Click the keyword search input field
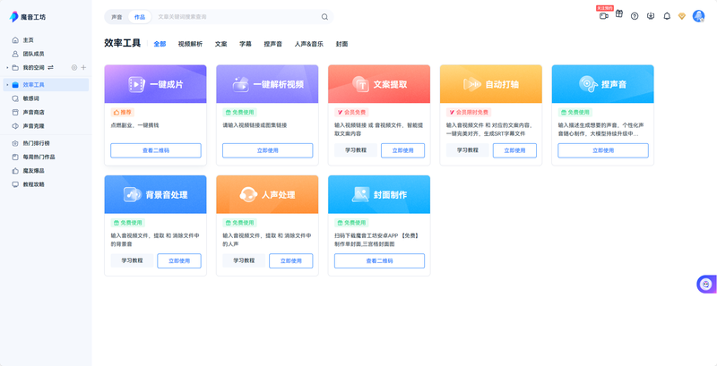The height and width of the screenshot is (366, 717). point(237,17)
